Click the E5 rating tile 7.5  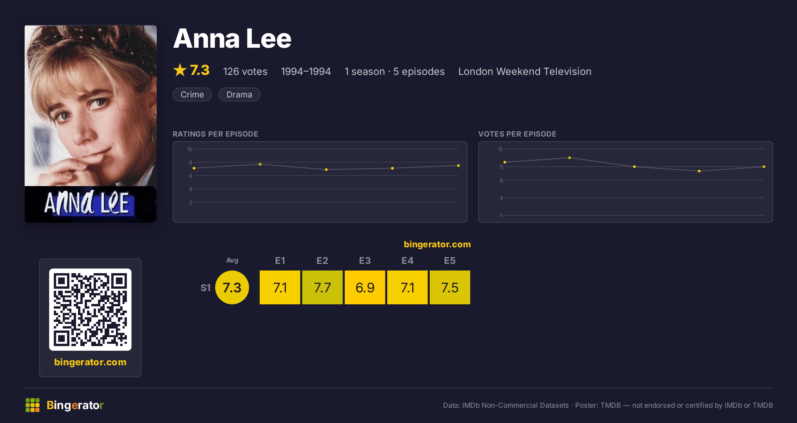tap(450, 287)
